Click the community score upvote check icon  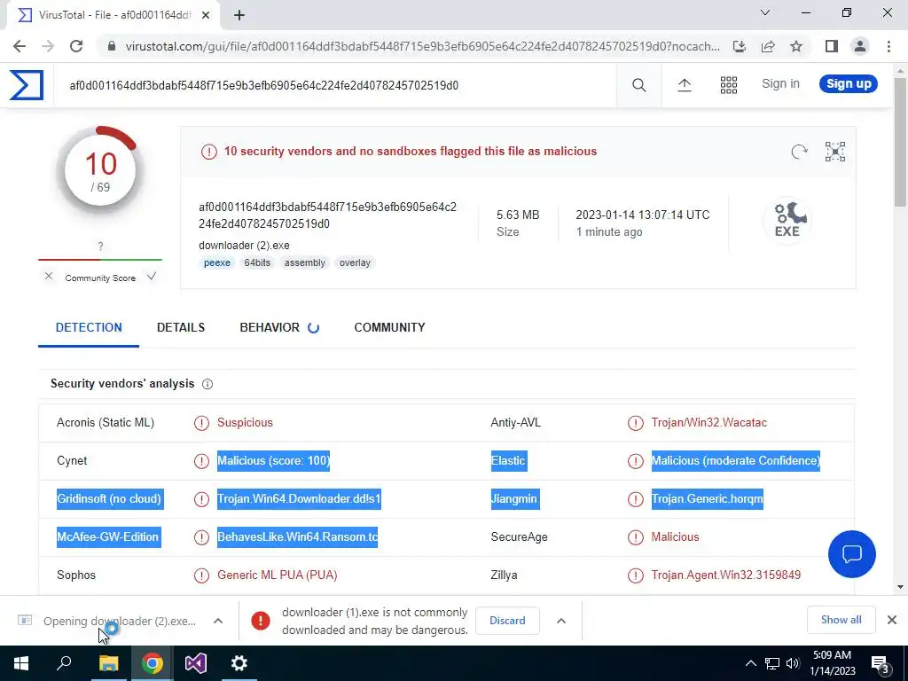151,277
